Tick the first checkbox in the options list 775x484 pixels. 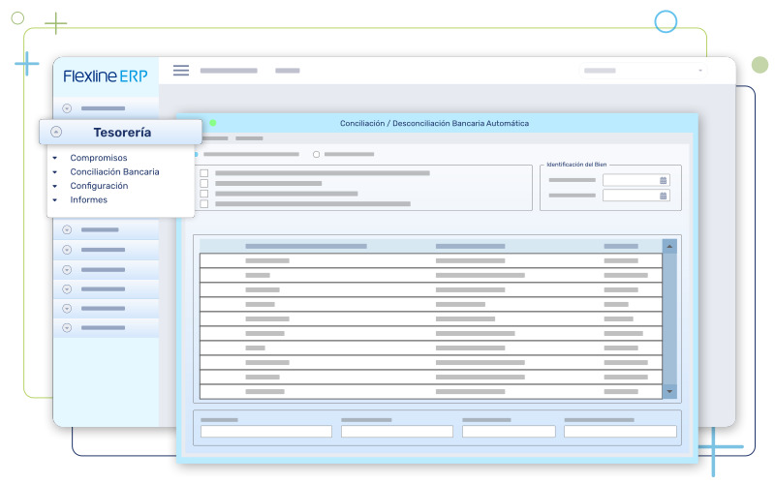click(203, 173)
